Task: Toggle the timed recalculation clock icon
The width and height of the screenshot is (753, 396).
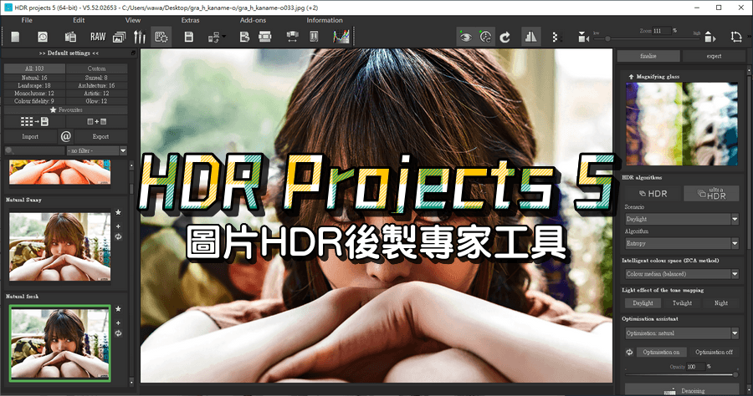Action: pos(485,37)
